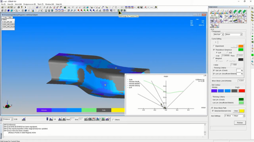Screen dimensions: 254x142
Task: Click the Add Image for Current View icon
Action: tap(119, 10)
